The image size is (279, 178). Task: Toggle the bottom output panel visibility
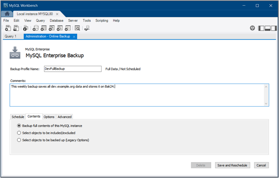tap(268, 28)
